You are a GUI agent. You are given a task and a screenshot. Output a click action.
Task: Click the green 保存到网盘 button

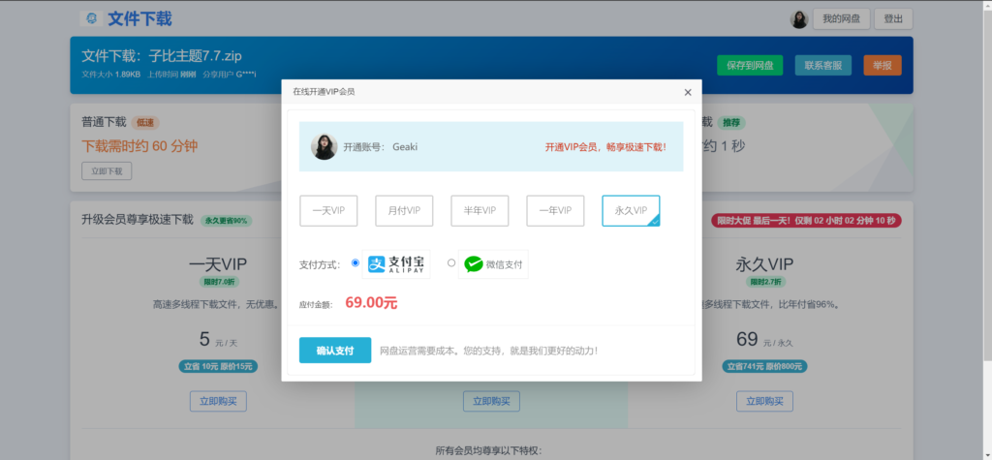(750, 65)
